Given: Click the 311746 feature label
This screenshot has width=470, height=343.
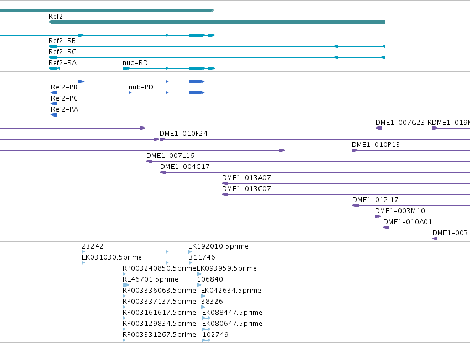Looking at the screenshot, I should [x=202, y=257].
